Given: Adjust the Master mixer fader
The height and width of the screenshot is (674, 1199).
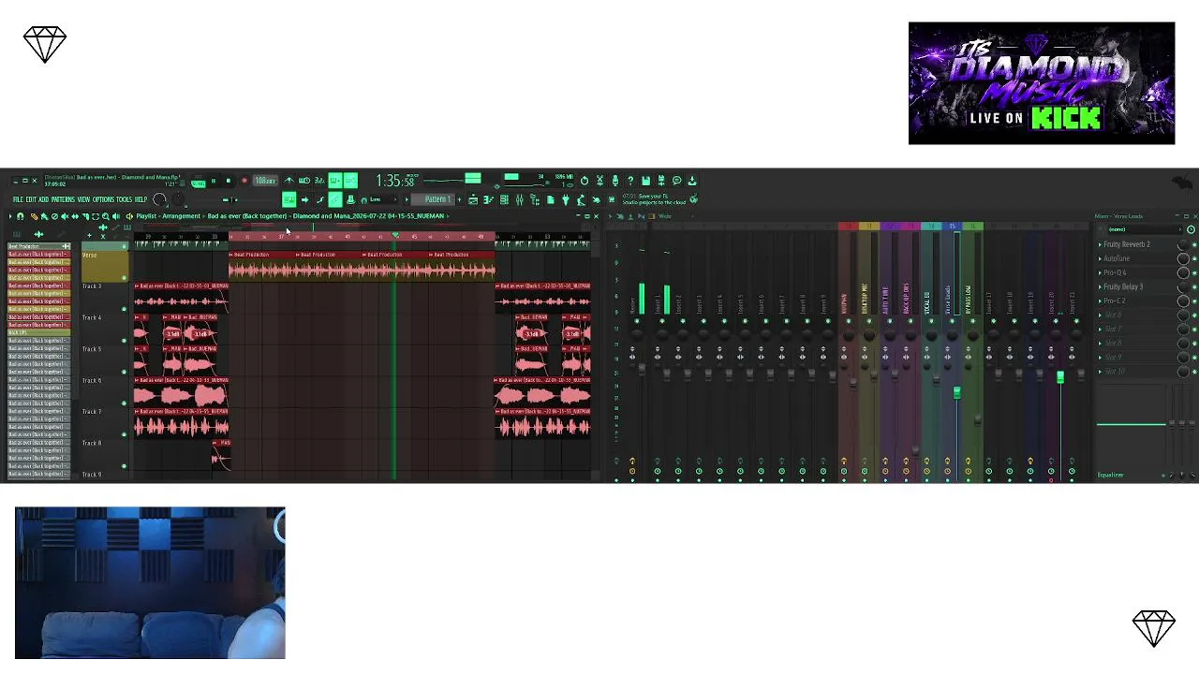Looking at the screenshot, I should tap(643, 367).
